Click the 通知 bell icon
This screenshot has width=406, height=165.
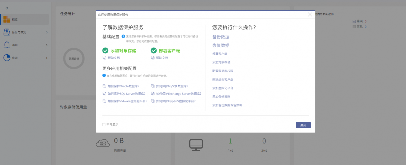7,45
